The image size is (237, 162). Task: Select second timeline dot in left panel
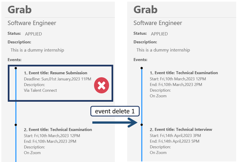point(16,125)
